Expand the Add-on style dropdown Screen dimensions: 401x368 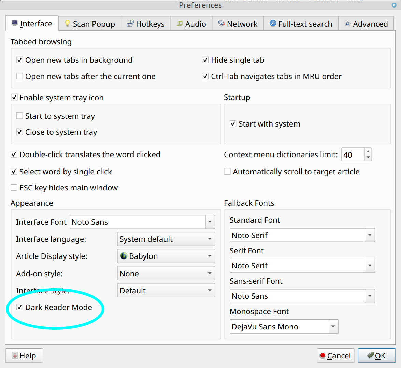point(166,274)
